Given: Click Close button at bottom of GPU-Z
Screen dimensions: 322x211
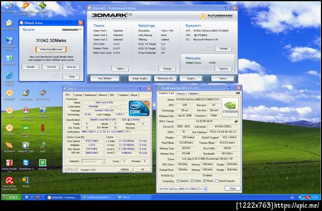Looking at the screenshot, I should pos(233,189).
